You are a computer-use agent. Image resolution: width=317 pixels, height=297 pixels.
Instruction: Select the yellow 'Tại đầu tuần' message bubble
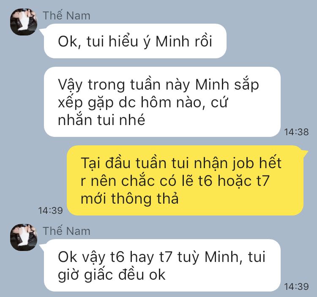(185, 180)
